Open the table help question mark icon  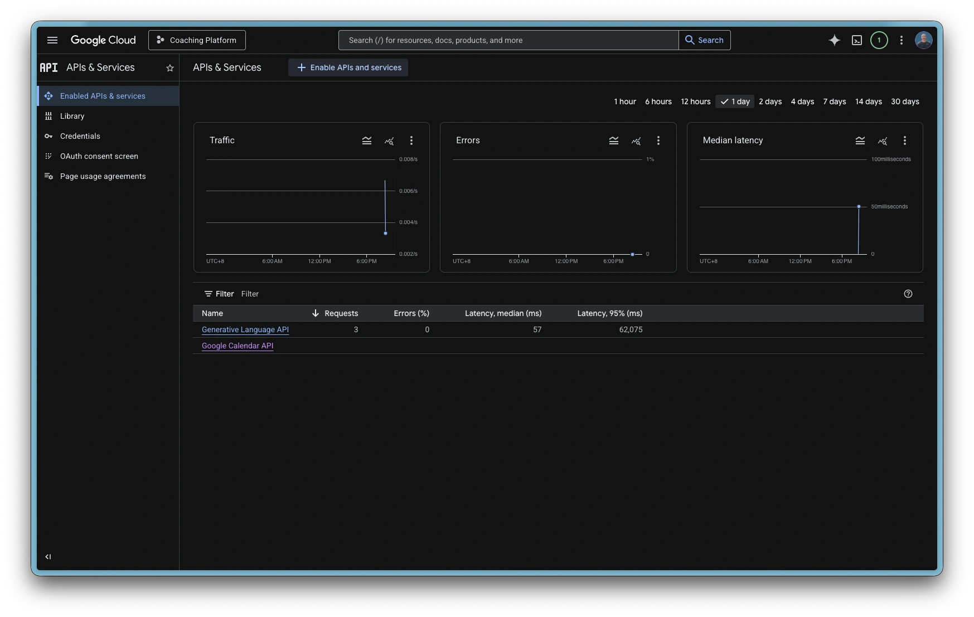[x=908, y=294]
